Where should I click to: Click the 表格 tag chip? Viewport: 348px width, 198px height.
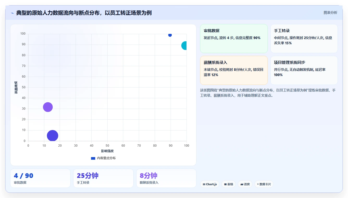point(228,184)
